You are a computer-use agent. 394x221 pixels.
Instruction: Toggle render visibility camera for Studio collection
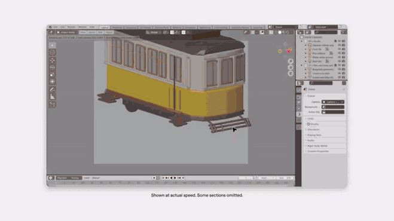pos(344,41)
